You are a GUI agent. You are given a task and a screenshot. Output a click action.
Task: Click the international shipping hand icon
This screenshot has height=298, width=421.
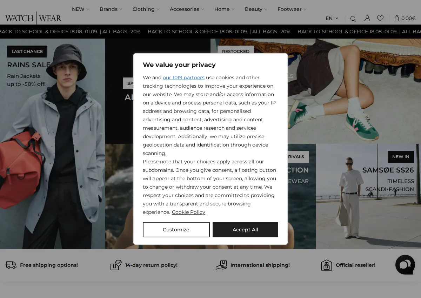[221, 265]
